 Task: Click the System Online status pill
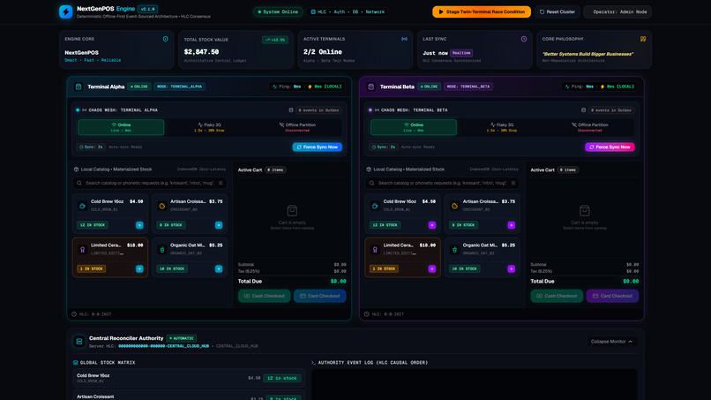(x=278, y=11)
